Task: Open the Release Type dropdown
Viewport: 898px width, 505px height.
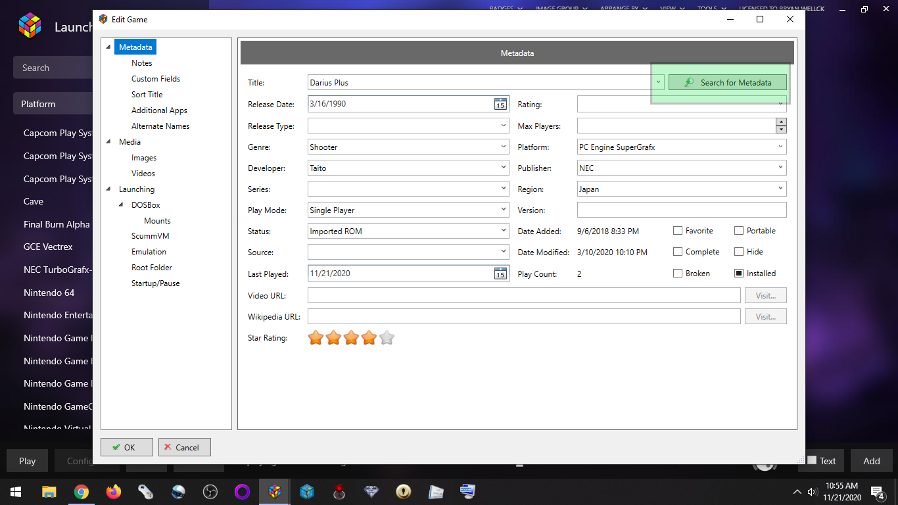Action: (x=504, y=125)
